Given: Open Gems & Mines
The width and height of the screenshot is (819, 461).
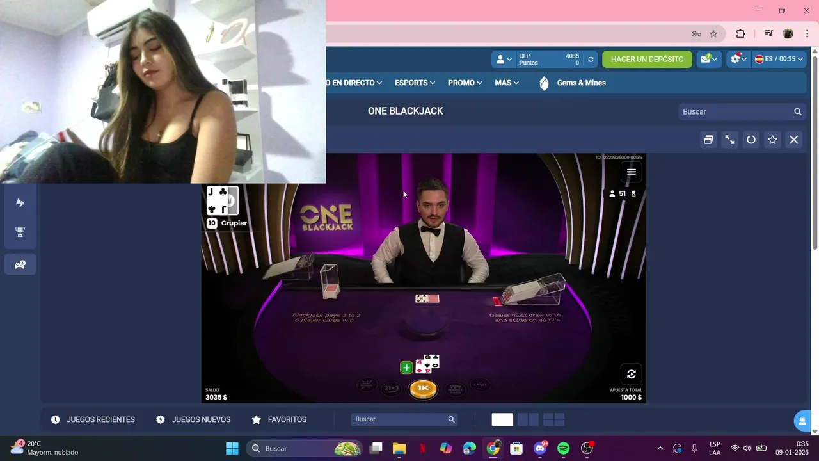Looking at the screenshot, I should [581, 83].
